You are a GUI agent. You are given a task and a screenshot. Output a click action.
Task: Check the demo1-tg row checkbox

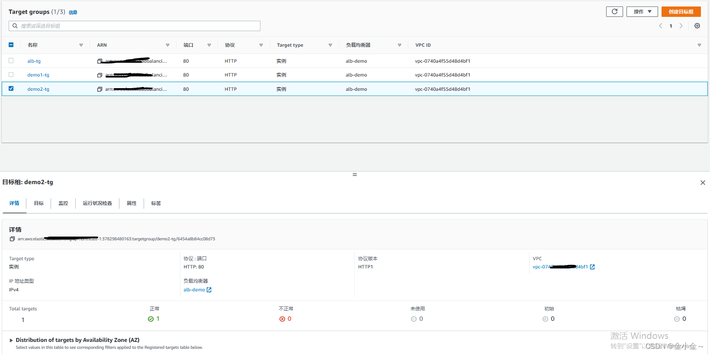[11, 75]
